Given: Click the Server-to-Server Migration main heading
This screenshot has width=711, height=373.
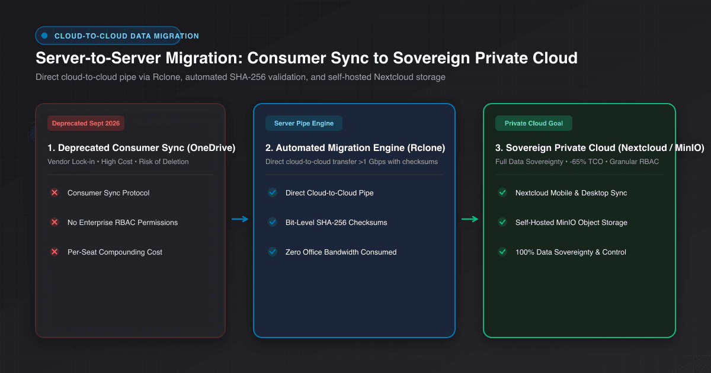Looking at the screenshot, I should (306, 58).
